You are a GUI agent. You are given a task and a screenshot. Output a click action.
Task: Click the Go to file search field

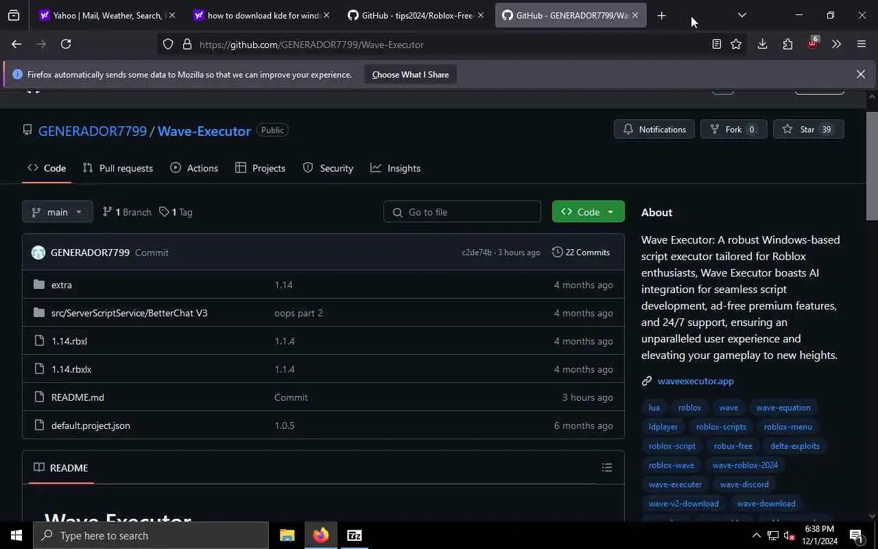[x=462, y=212]
